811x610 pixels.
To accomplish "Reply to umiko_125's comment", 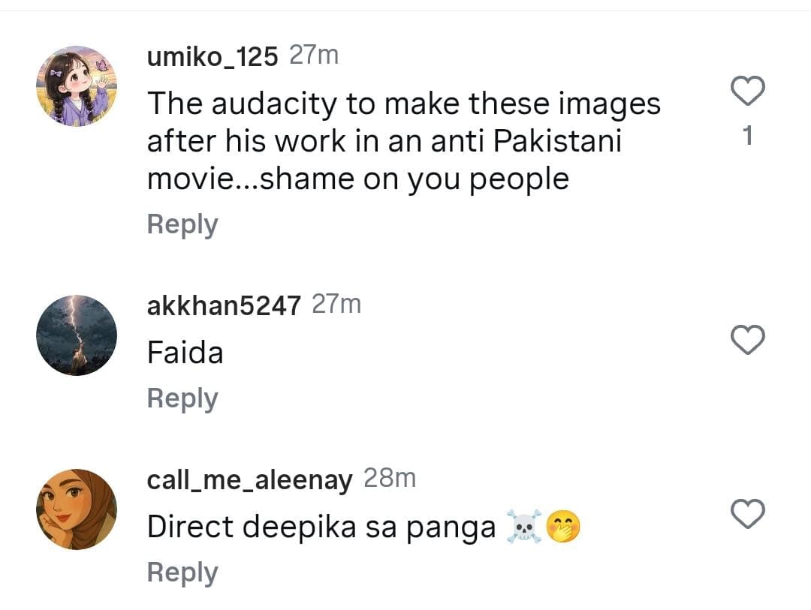I will pyautogui.click(x=182, y=225).
